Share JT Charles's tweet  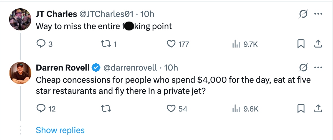tap(318, 44)
